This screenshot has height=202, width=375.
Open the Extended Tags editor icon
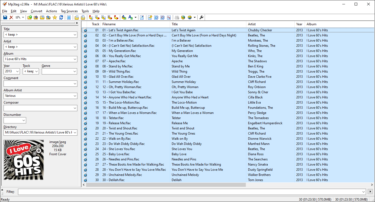coord(142,17)
